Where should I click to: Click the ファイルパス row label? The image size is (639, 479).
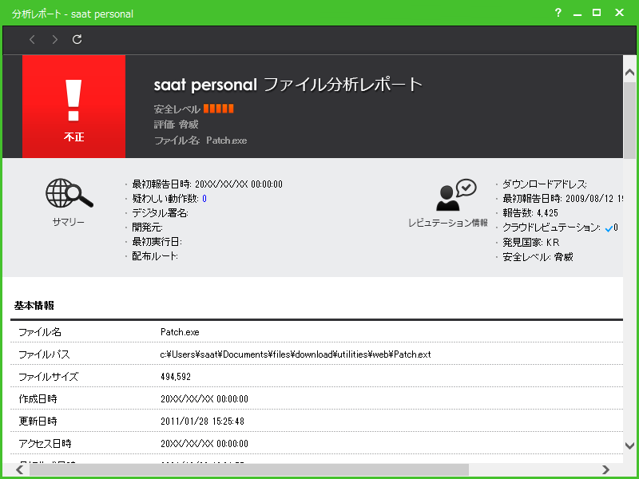pos(45,354)
